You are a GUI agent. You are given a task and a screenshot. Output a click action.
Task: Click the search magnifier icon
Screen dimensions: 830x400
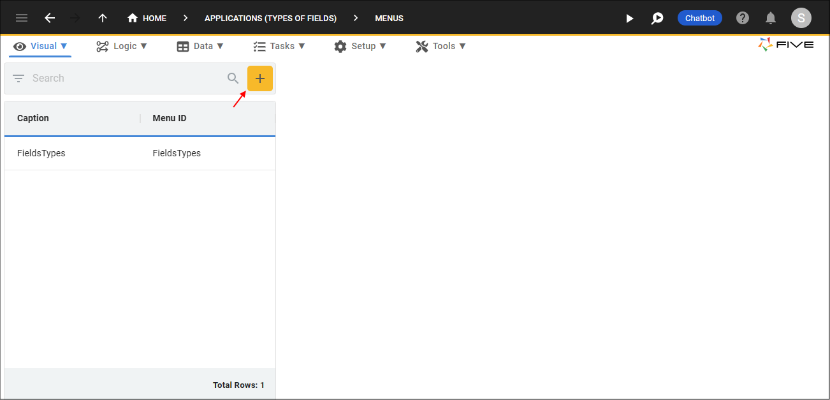[233, 78]
